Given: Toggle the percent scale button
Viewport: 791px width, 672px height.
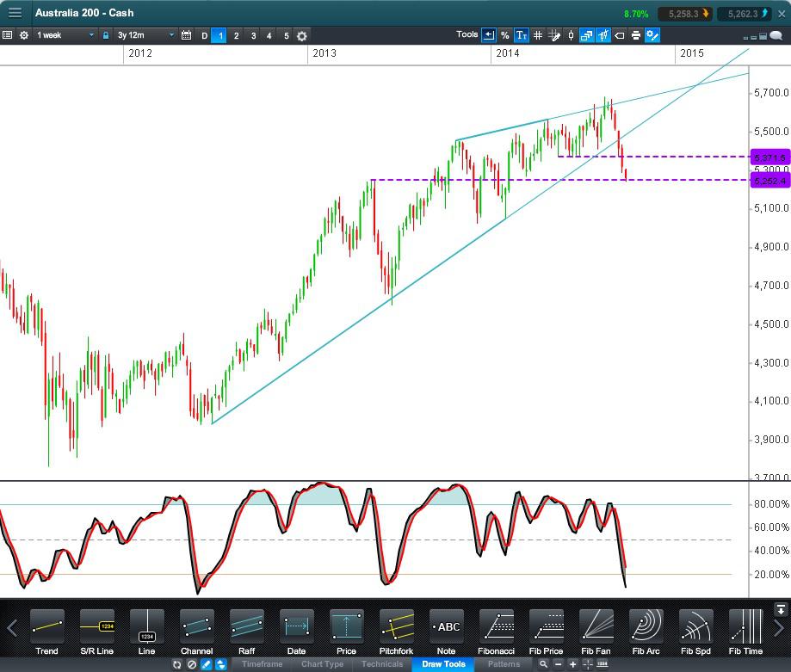Looking at the screenshot, I should click(x=505, y=35).
